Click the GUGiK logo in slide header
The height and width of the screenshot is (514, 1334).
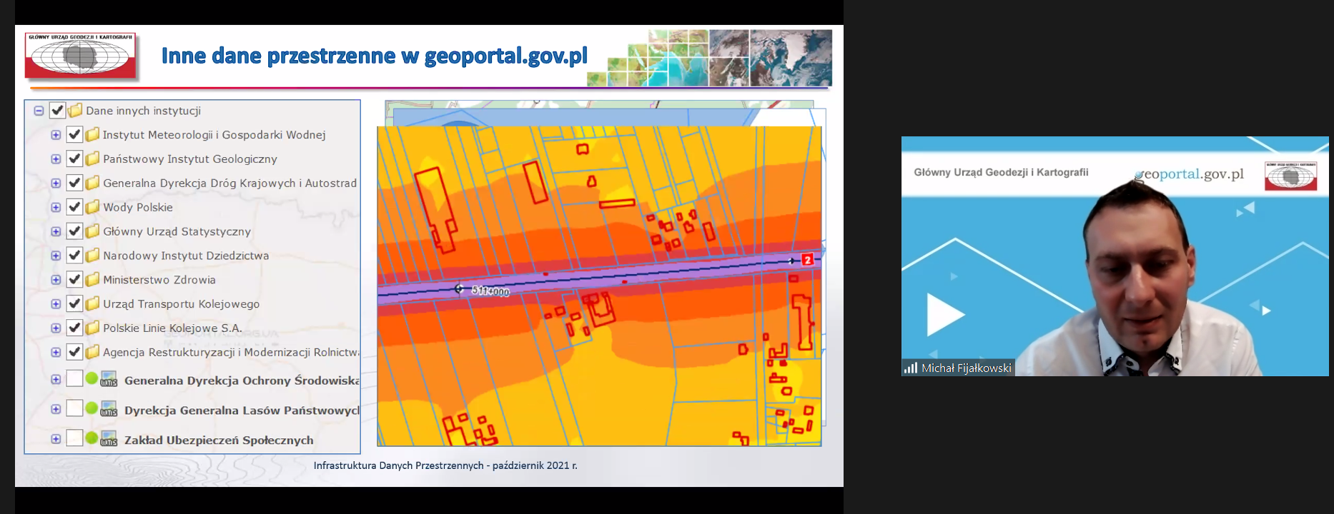click(80, 56)
